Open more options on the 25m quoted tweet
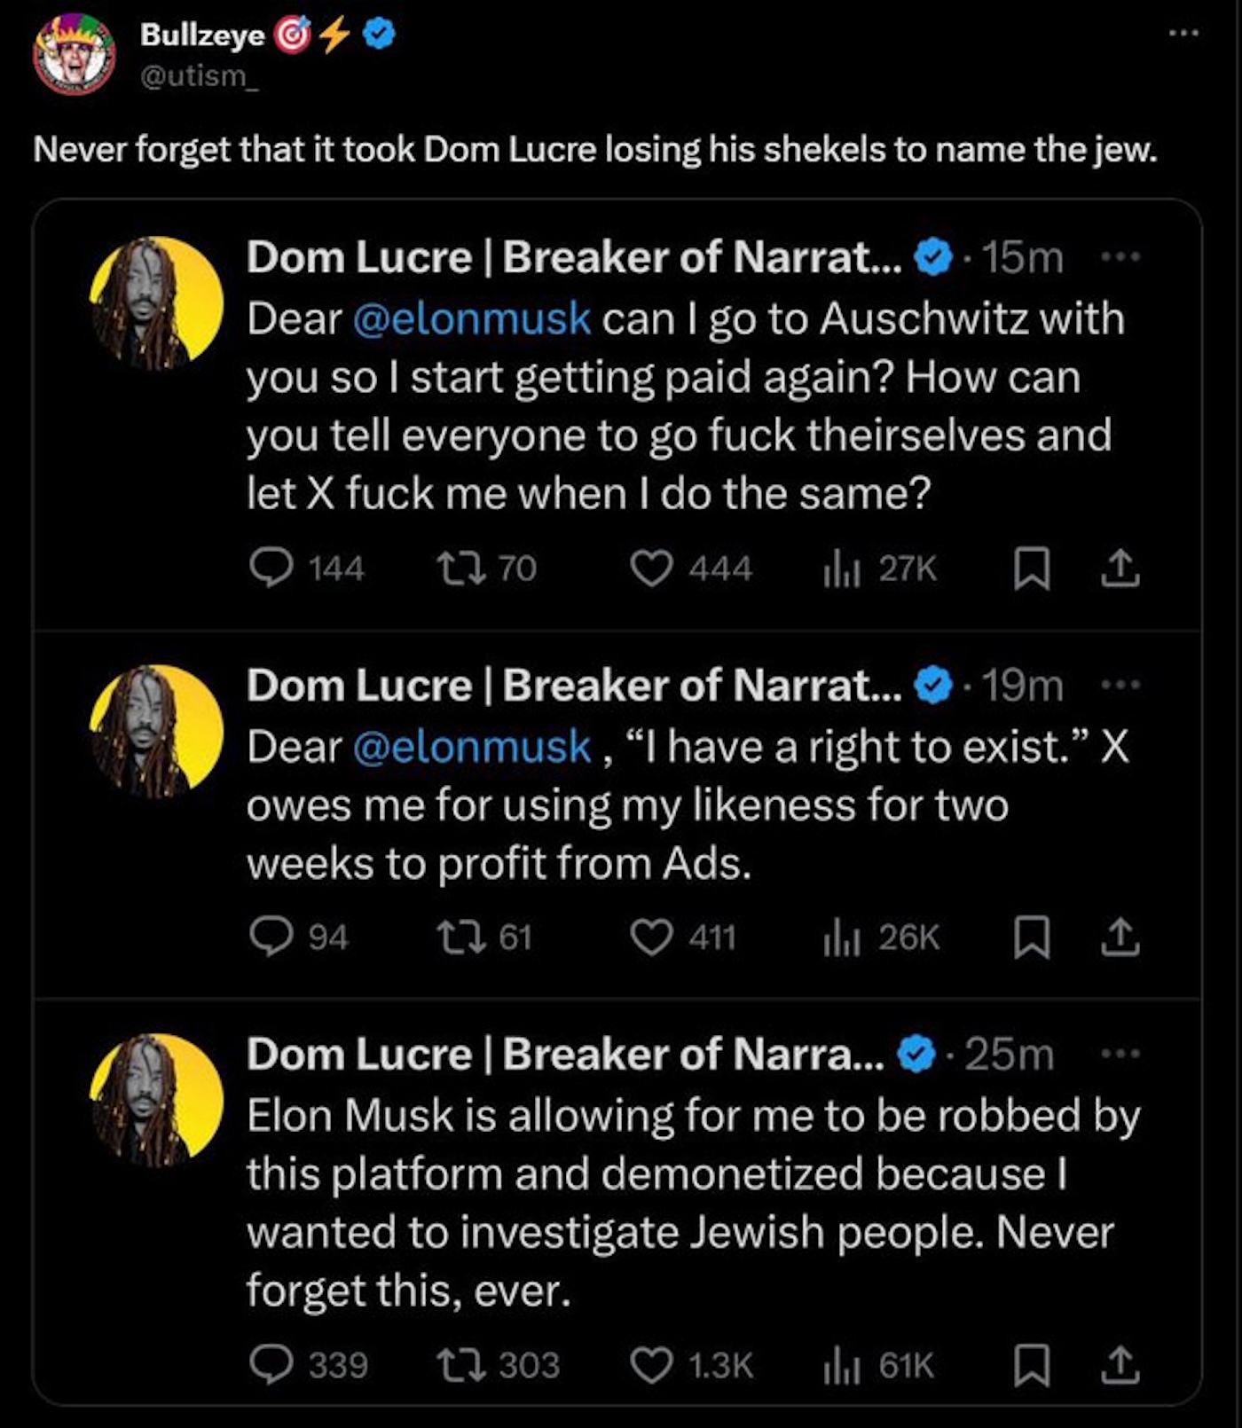The height and width of the screenshot is (1428, 1242). pyautogui.click(x=1120, y=1054)
